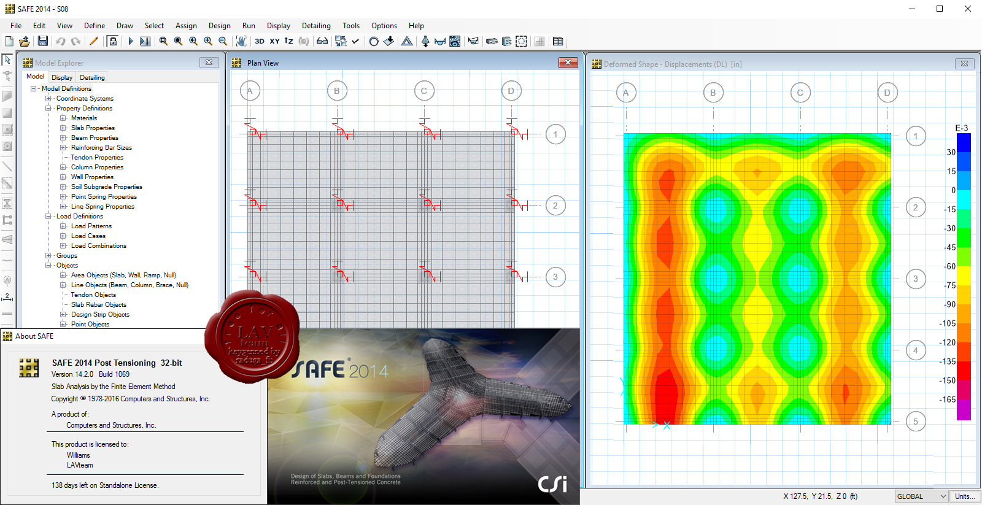Click the Units... button in status bar
Screen dimensions: 982x505
(965, 496)
